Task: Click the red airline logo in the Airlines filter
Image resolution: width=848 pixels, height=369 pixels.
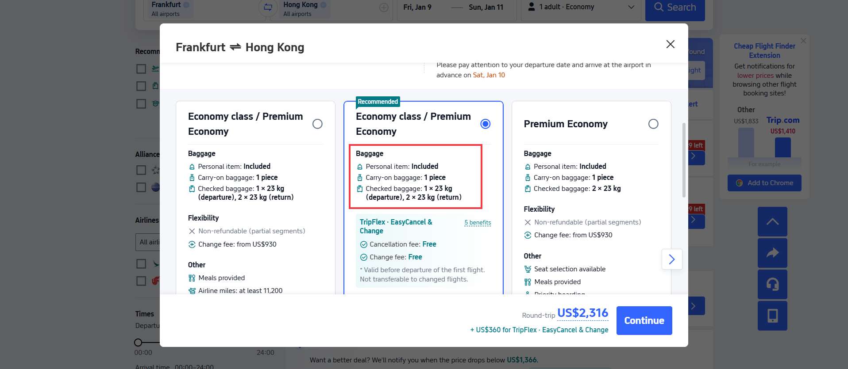Action: (155, 281)
